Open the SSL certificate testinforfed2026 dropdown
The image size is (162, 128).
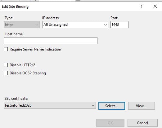[x=50, y=105]
